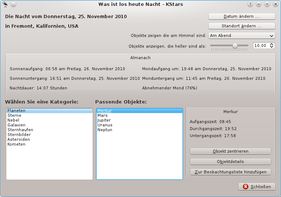Select Nebel category
This screenshot has width=281, height=197.
pyautogui.click(x=13, y=120)
